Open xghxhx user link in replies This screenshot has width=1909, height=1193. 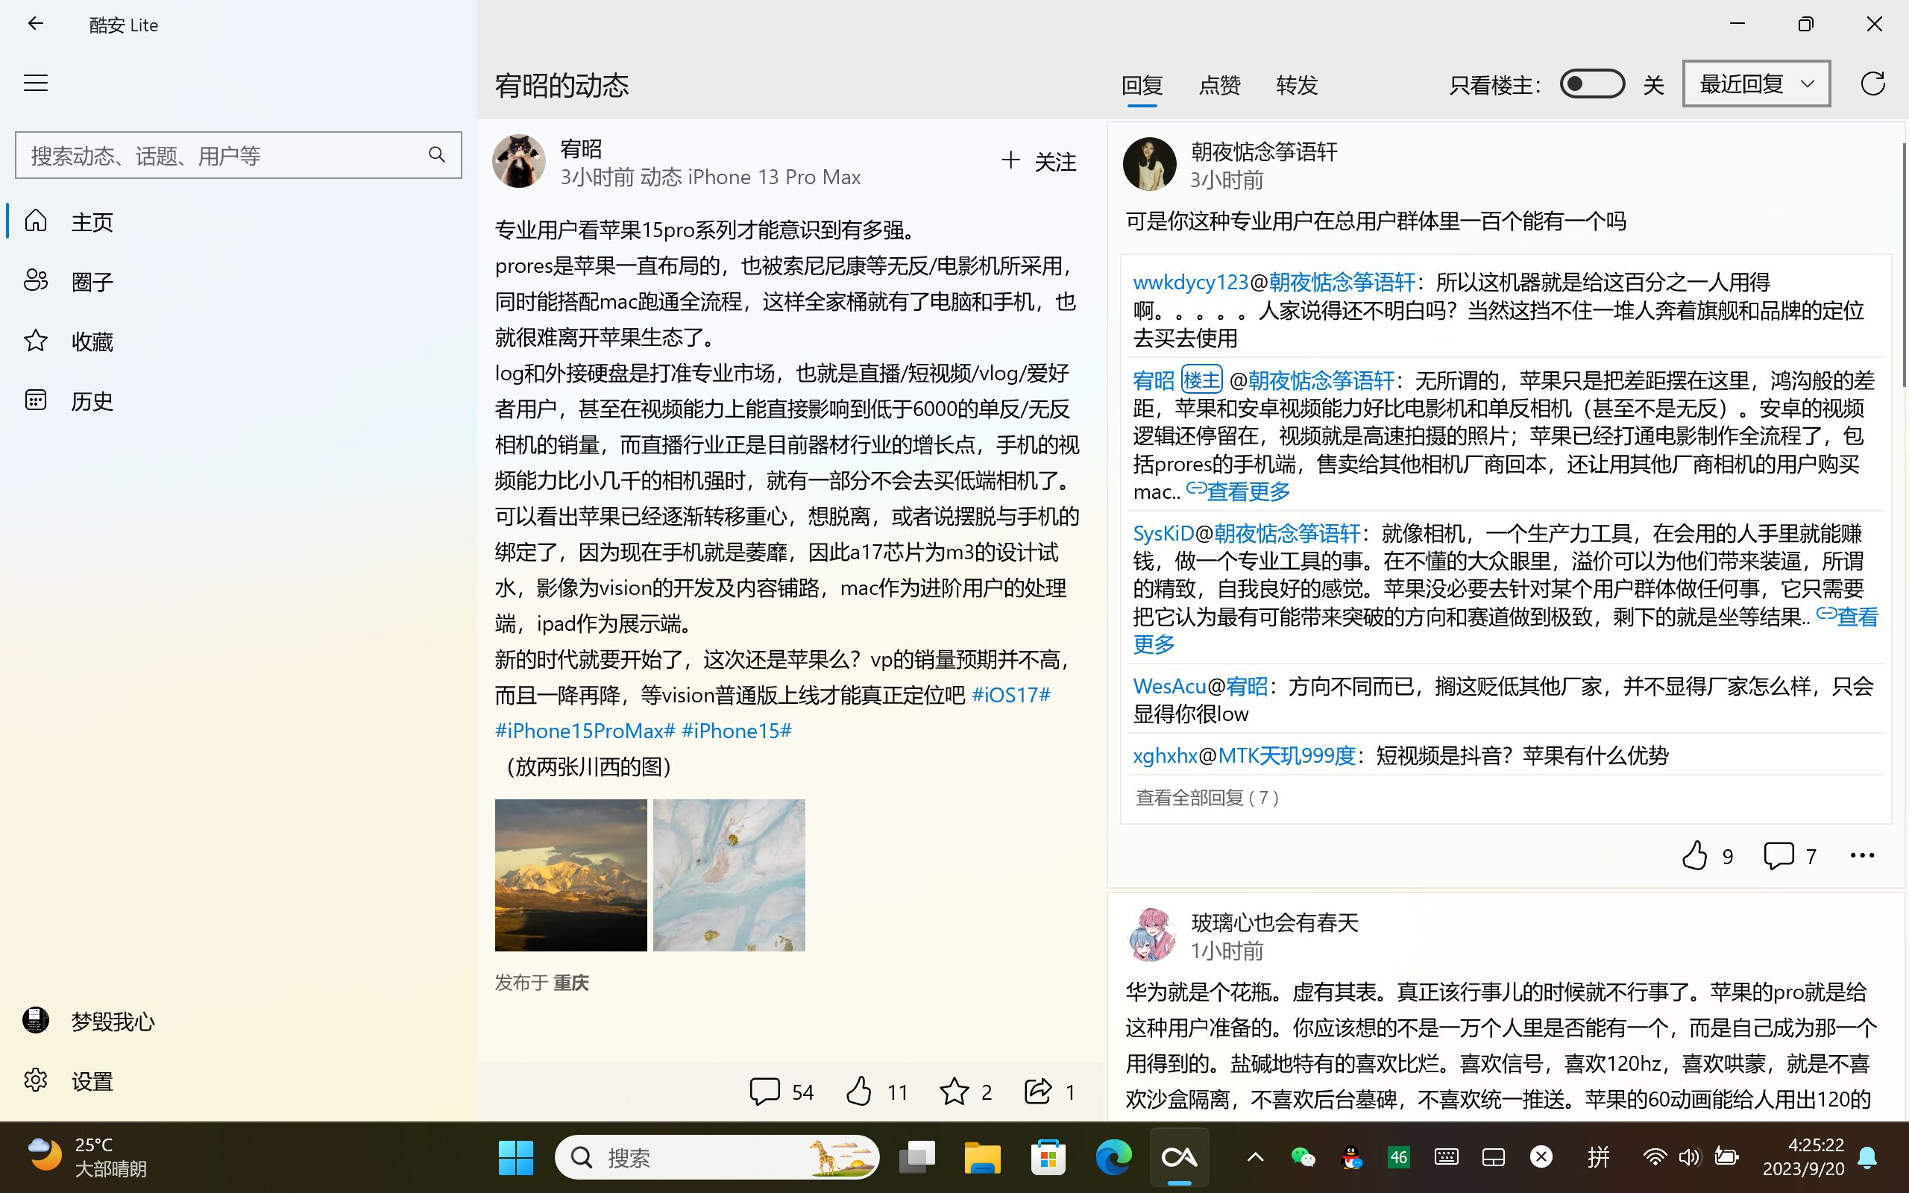click(x=1165, y=755)
